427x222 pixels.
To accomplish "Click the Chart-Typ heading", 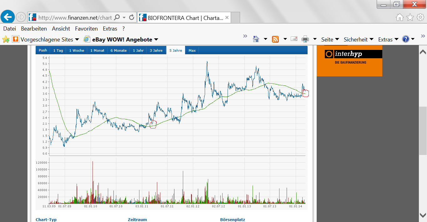I will coord(46,220).
